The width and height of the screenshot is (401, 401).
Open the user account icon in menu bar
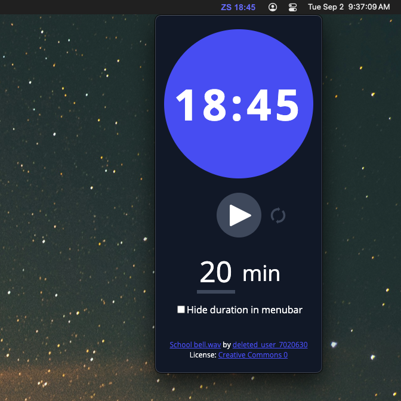[273, 7]
